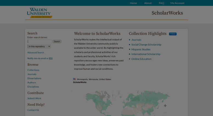Click 'Minneapolis, Minnesota, United States' text
Viewport: 213px width, 116px height.
click(94, 79)
